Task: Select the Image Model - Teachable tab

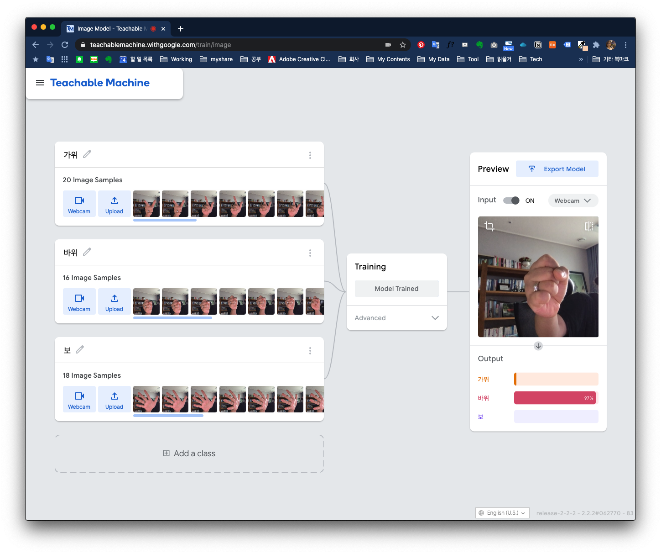Action: tap(116, 29)
